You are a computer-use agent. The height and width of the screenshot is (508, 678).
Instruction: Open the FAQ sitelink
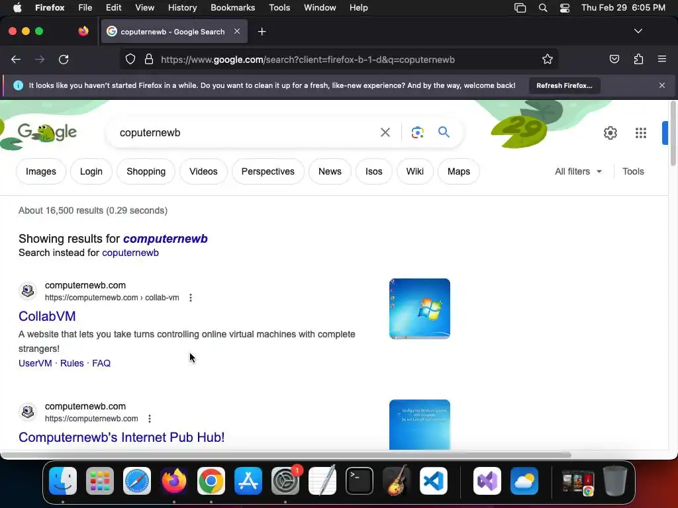[101, 363]
